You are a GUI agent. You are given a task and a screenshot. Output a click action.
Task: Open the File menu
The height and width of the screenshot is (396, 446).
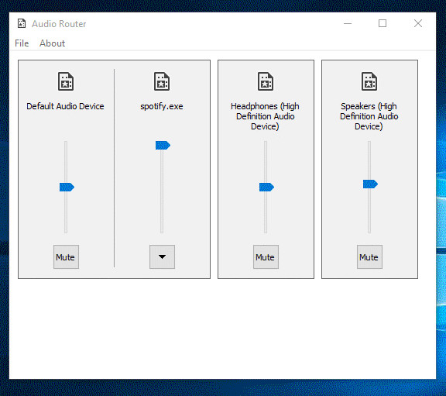(22, 43)
